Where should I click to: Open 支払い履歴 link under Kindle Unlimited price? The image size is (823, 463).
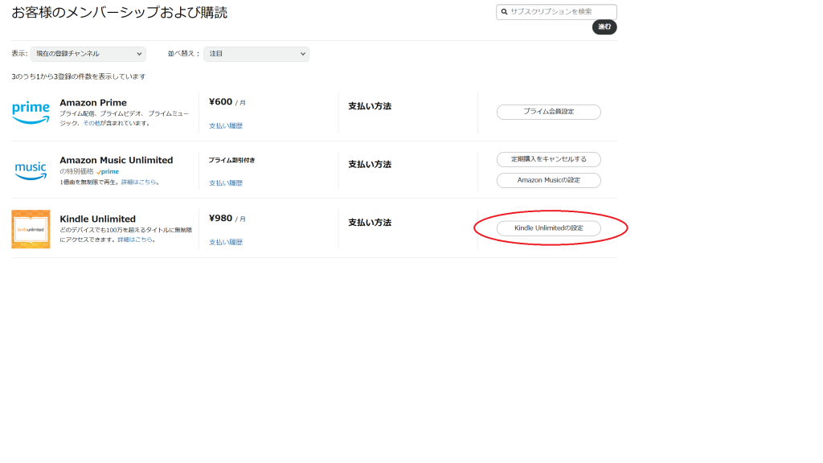pyautogui.click(x=226, y=242)
